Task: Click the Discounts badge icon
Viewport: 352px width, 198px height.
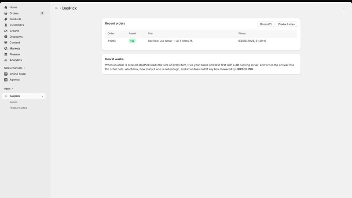Action: (6, 37)
